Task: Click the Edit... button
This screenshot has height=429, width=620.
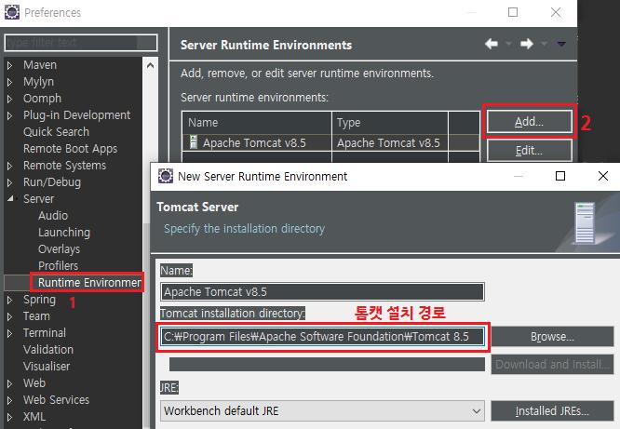Action: pos(529,150)
